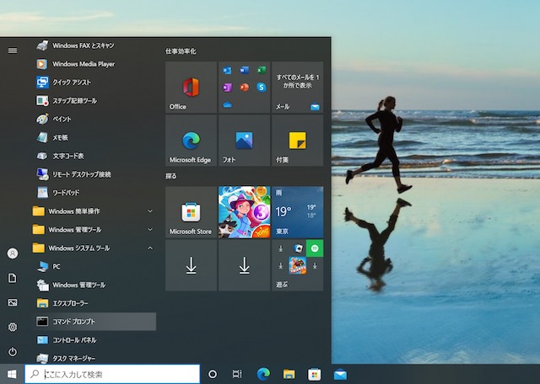Screen dimensions: 540x384
Task: Open PC under Windows システム ツール
Action: point(93,266)
